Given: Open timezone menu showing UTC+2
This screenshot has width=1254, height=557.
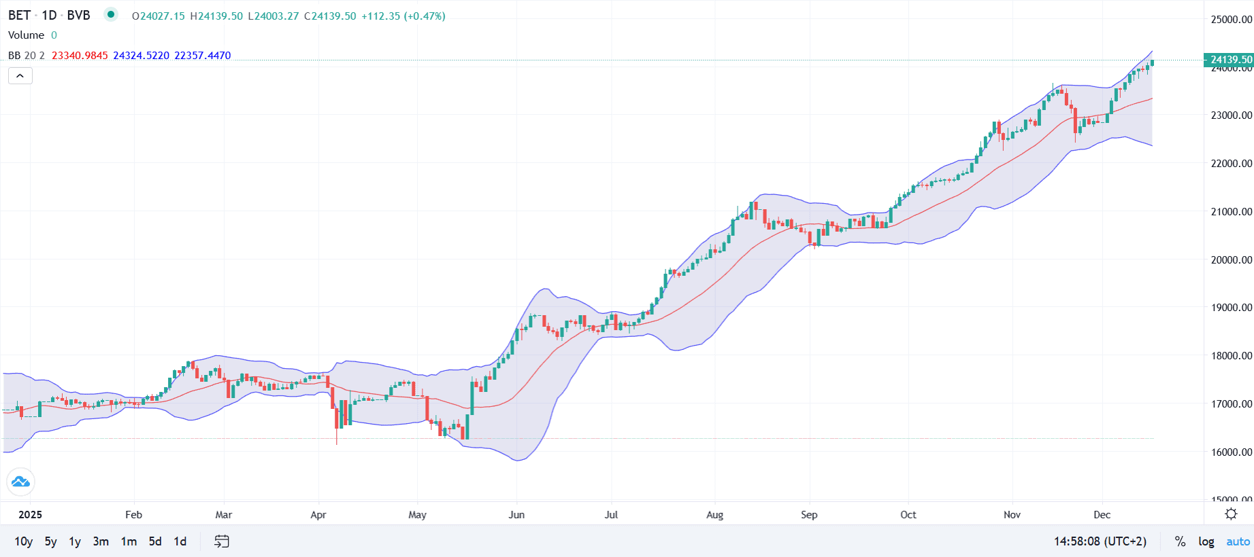Looking at the screenshot, I should click(x=1100, y=541).
